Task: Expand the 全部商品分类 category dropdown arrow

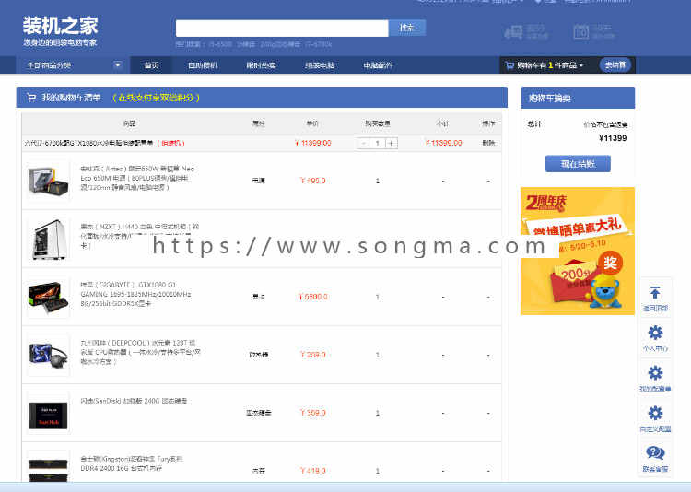Action: click(x=118, y=64)
